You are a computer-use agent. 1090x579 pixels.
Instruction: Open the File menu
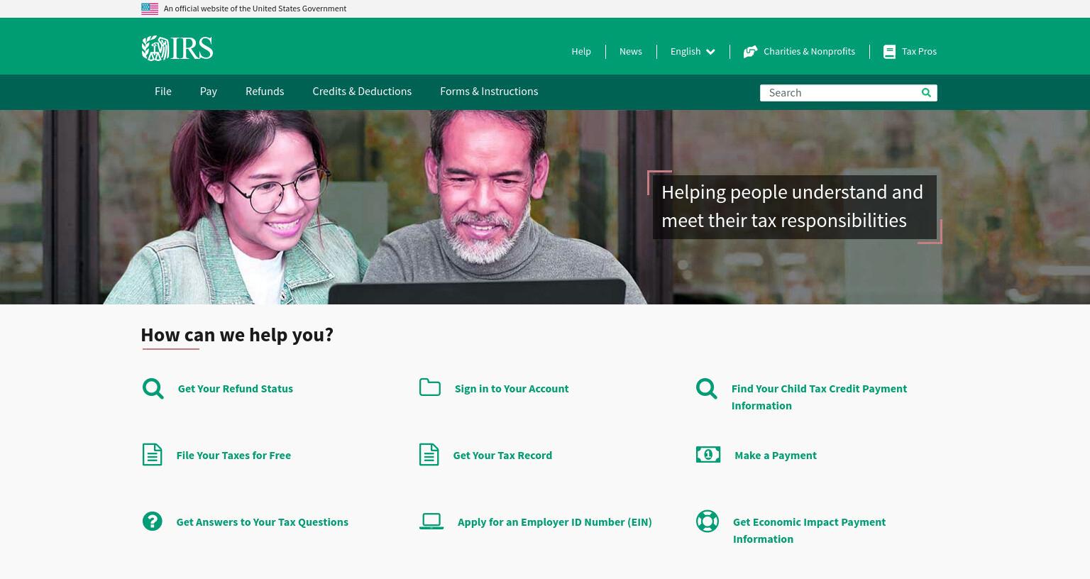(x=163, y=92)
